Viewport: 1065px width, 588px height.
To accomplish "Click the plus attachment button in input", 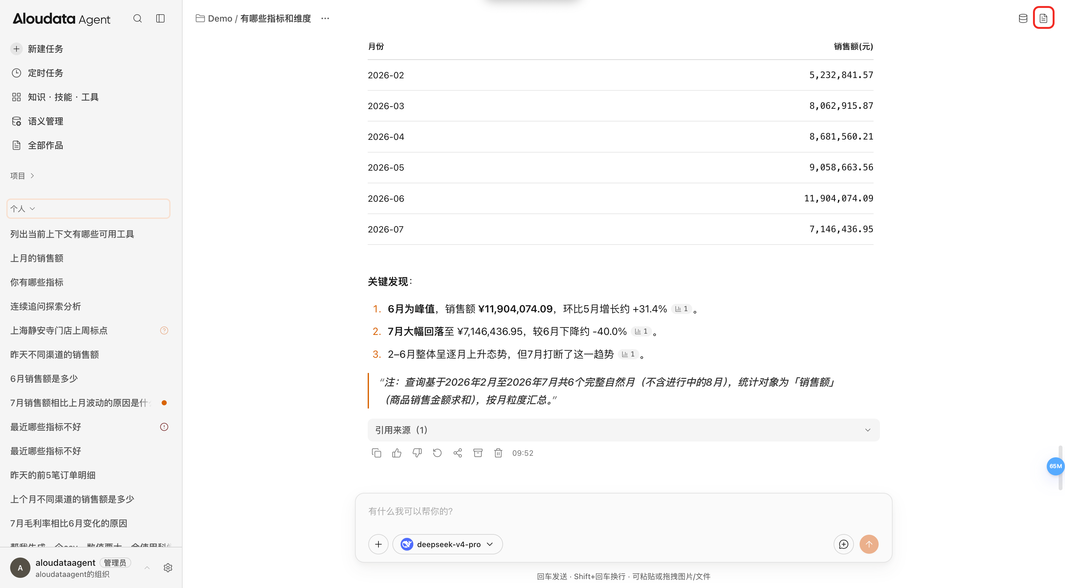I will pyautogui.click(x=378, y=544).
